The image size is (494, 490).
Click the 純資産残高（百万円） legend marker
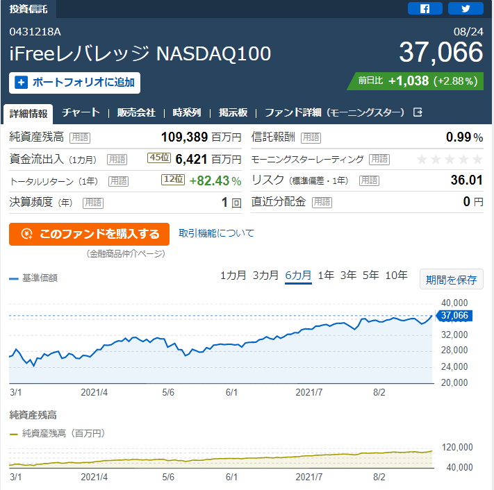coord(13,434)
